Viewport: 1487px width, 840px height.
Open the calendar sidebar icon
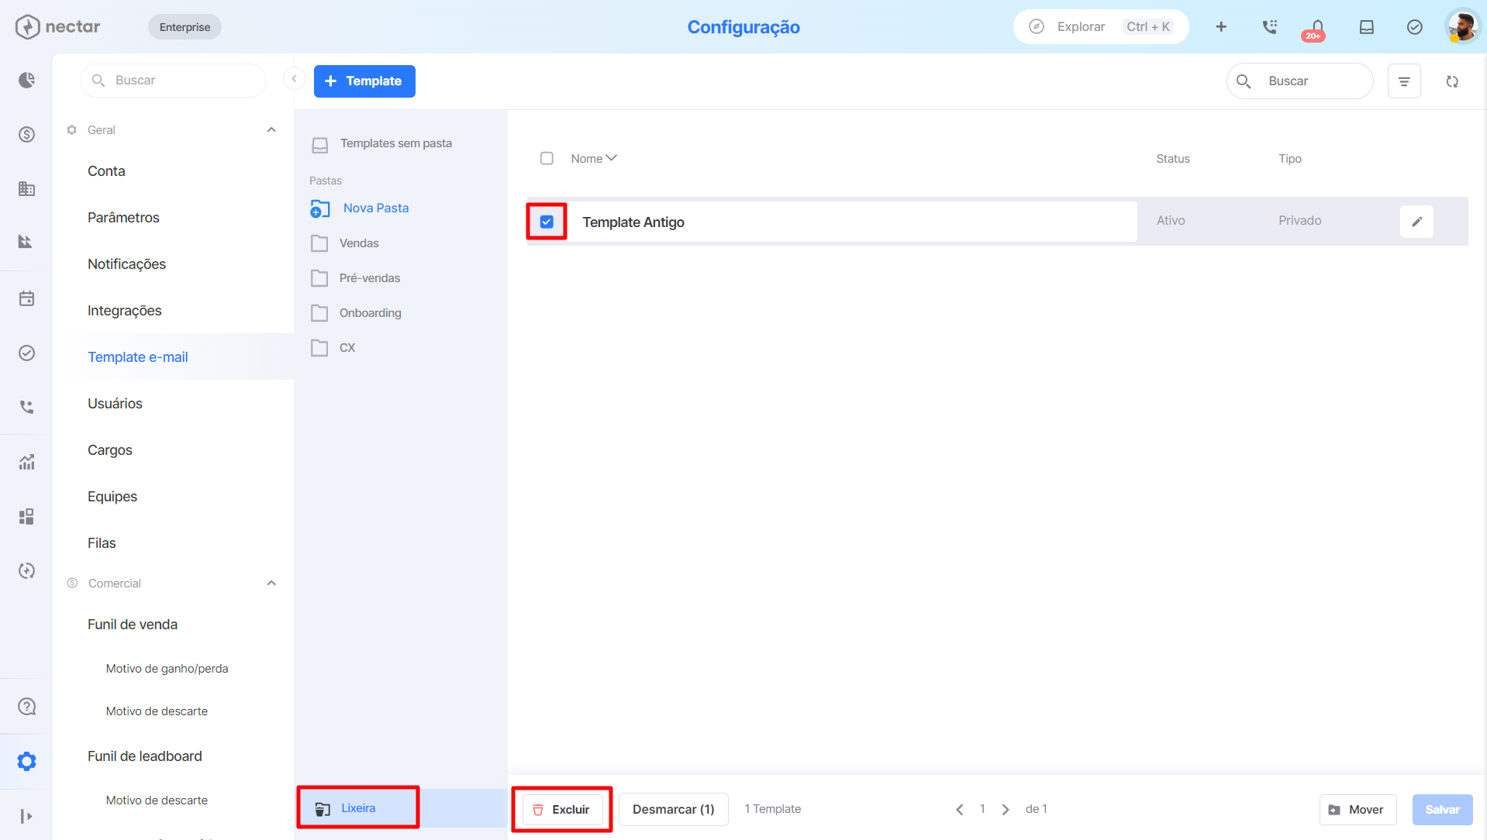click(x=26, y=298)
